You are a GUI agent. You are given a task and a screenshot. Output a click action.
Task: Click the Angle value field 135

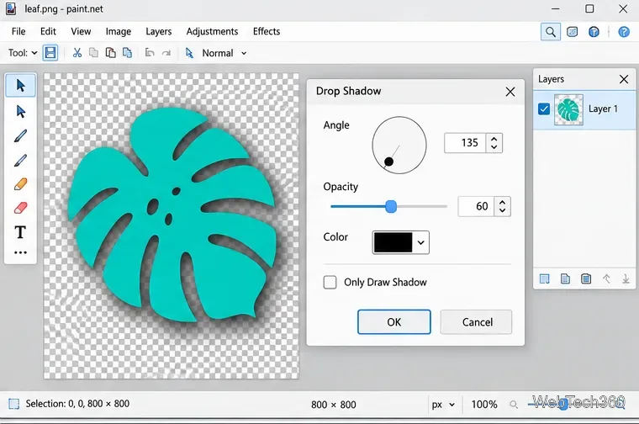point(465,143)
